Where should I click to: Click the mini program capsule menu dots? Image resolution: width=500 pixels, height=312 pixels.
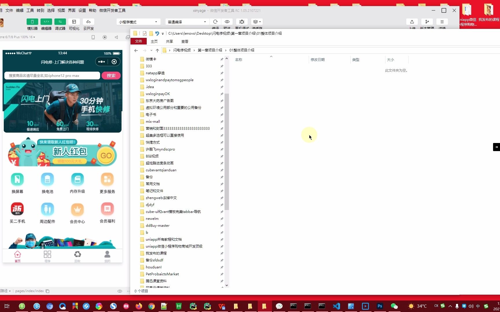(x=102, y=62)
